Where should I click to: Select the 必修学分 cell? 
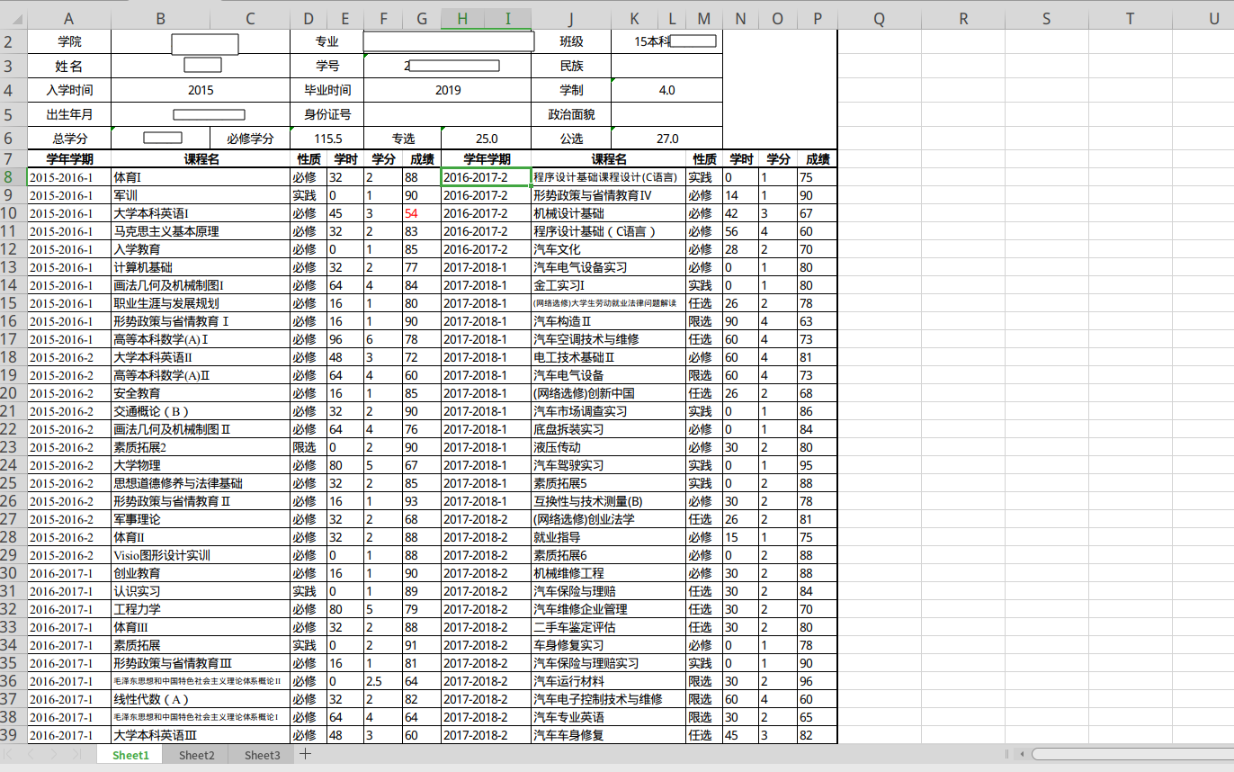[x=250, y=139]
